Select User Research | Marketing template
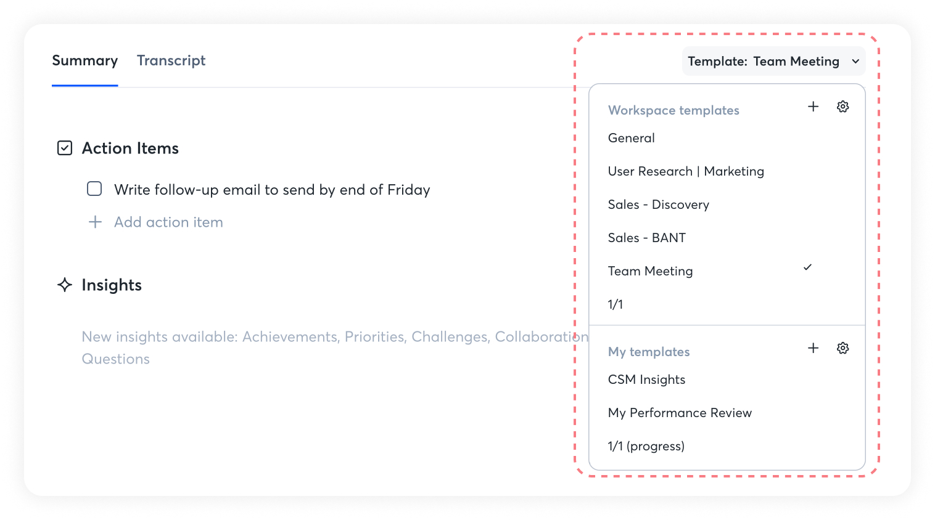Viewport: 935px width, 520px height. (685, 171)
